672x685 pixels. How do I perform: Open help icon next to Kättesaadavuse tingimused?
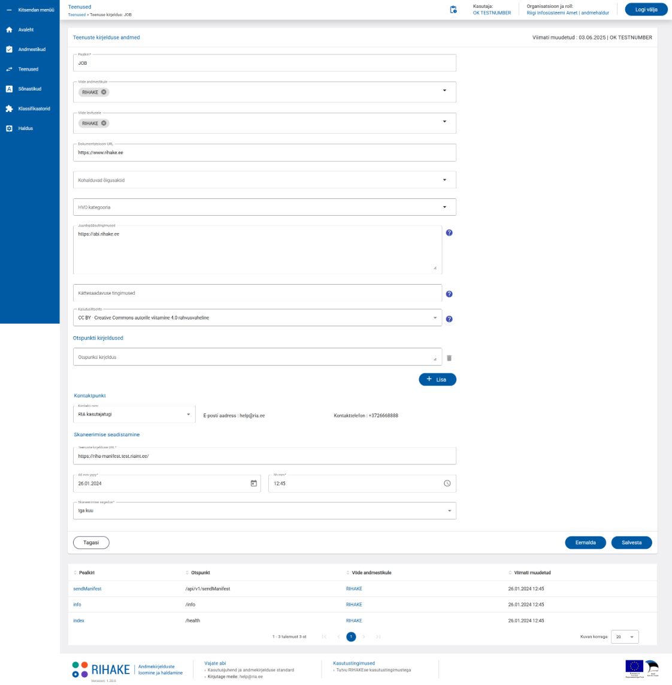(x=449, y=294)
